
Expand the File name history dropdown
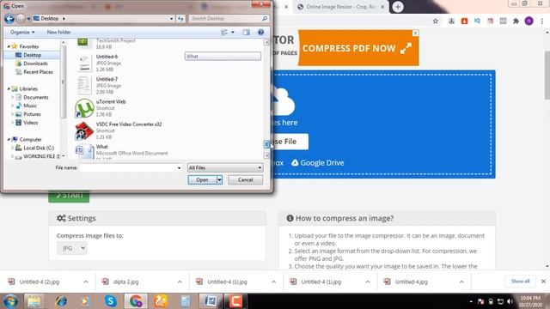pos(179,168)
